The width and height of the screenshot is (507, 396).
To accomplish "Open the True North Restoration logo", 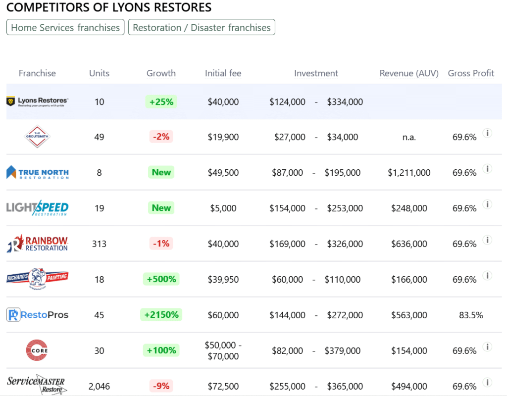I will (38, 172).
